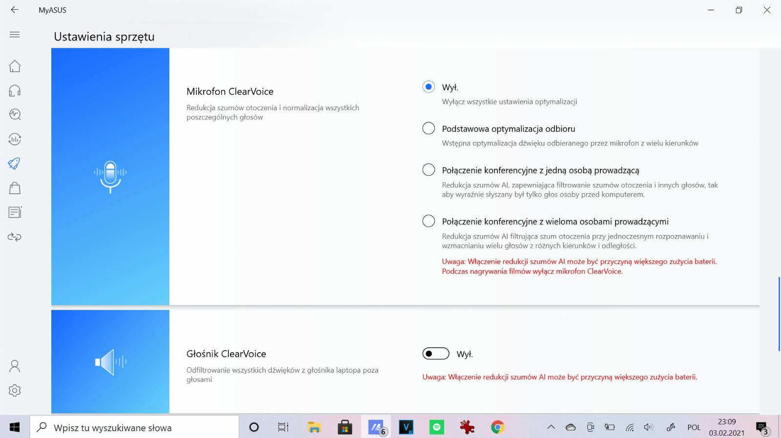This screenshot has height=438, width=781.
Task: Open the V app icon on taskbar
Action: [x=406, y=427]
